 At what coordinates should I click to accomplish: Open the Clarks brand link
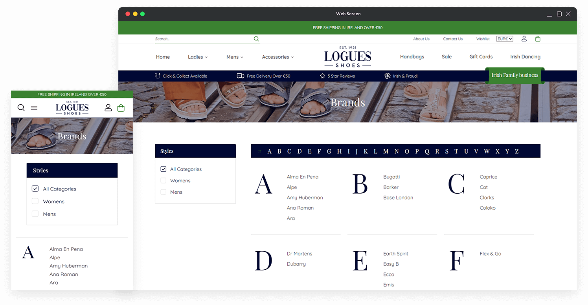(x=487, y=198)
